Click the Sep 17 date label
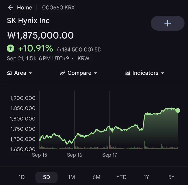188x185 pixels. 109,155
